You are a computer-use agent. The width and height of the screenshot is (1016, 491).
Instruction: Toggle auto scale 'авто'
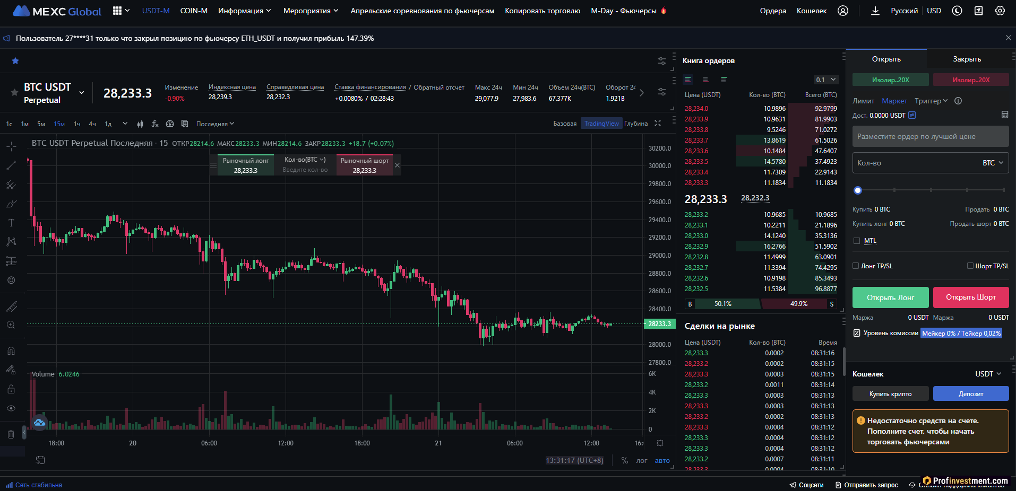(662, 460)
